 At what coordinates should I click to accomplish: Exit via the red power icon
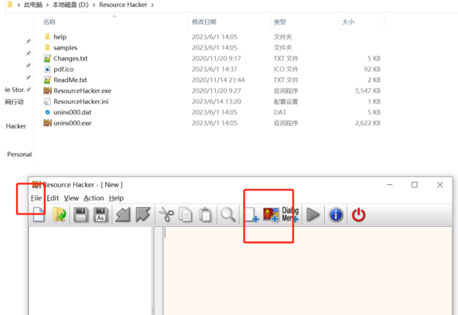(x=358, y=215)
